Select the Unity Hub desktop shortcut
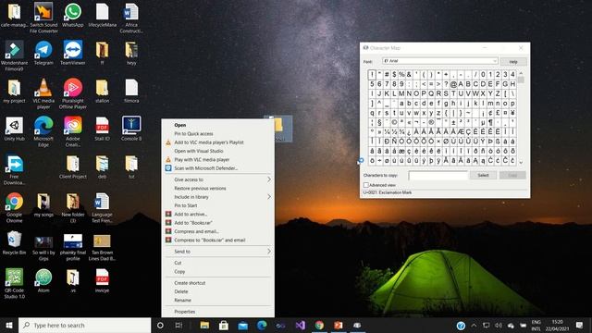The height and width of the screenshot is (333, 592). pyautogui.click(x=15, y=129)
